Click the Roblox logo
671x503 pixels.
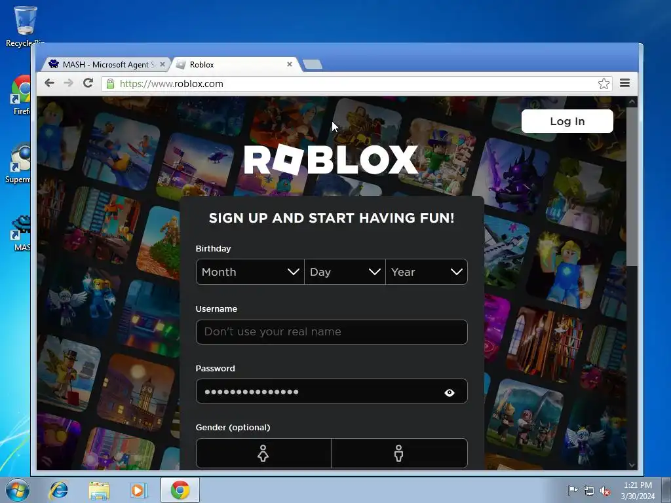[331, 160]
